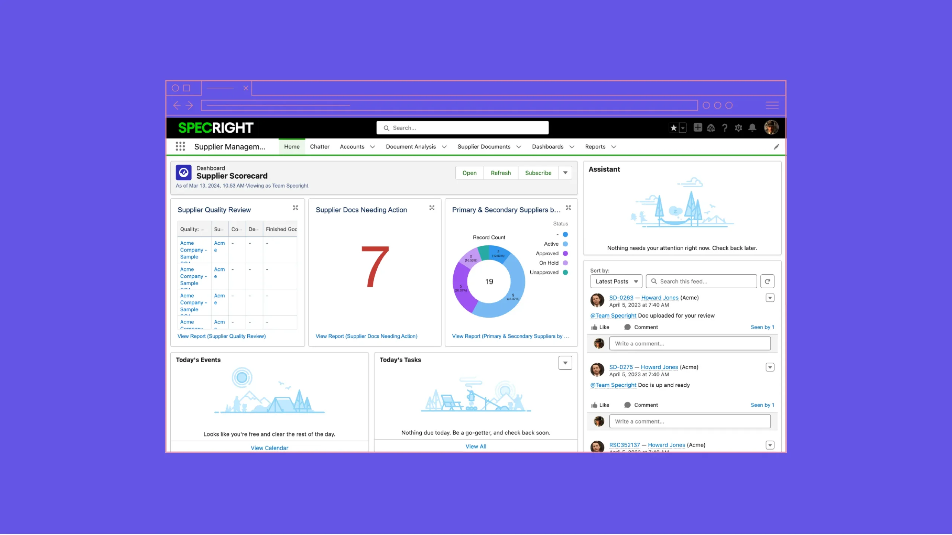This screenshot has height=535, width=952.
Task: Open the Document Analysis tab
Action: click(411, 147)
